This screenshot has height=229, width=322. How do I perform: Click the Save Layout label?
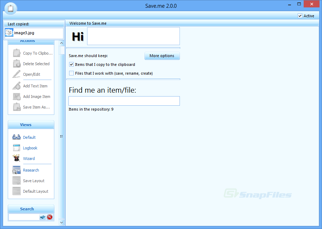point(34,181)
